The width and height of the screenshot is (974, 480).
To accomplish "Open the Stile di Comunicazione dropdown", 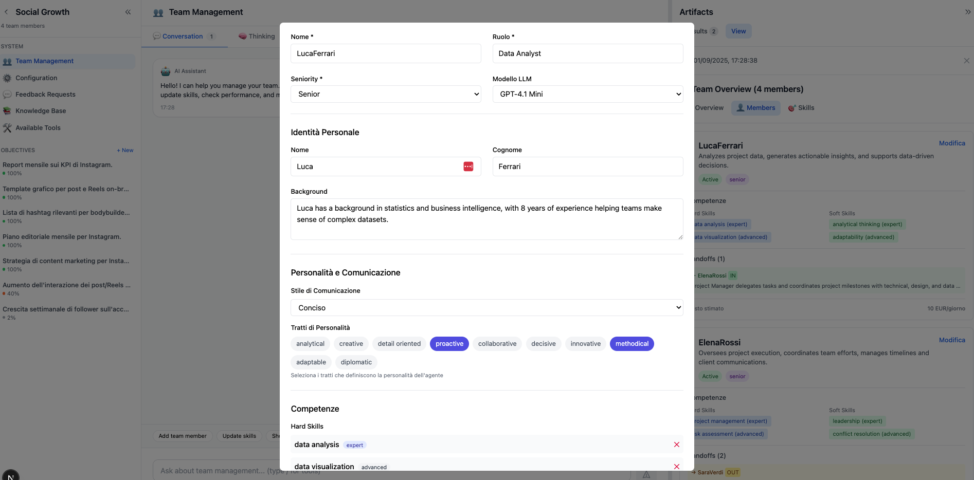I will tap(487, 308).
